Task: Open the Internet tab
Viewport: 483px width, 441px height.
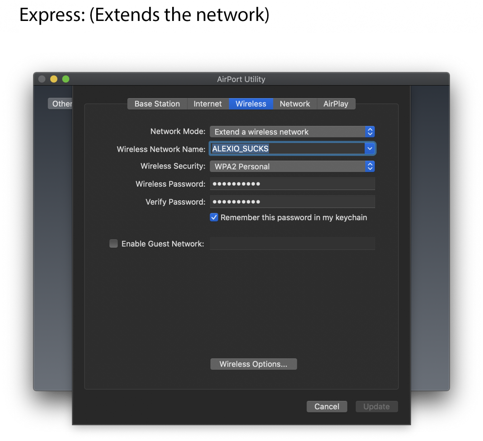Action: point(208,104)
